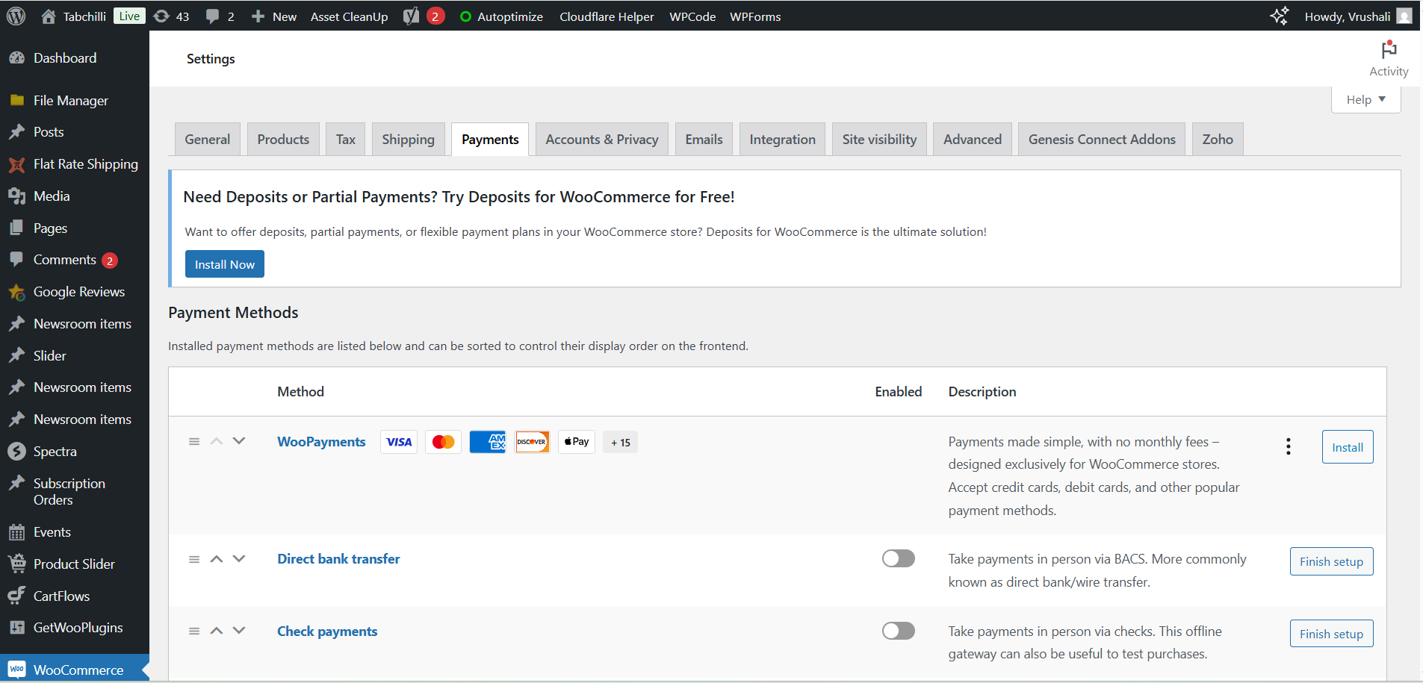This screenshot has height=683, width=1423.
Task: Click the Vrushali user avatar
Action: click(x=1404, y=16)
